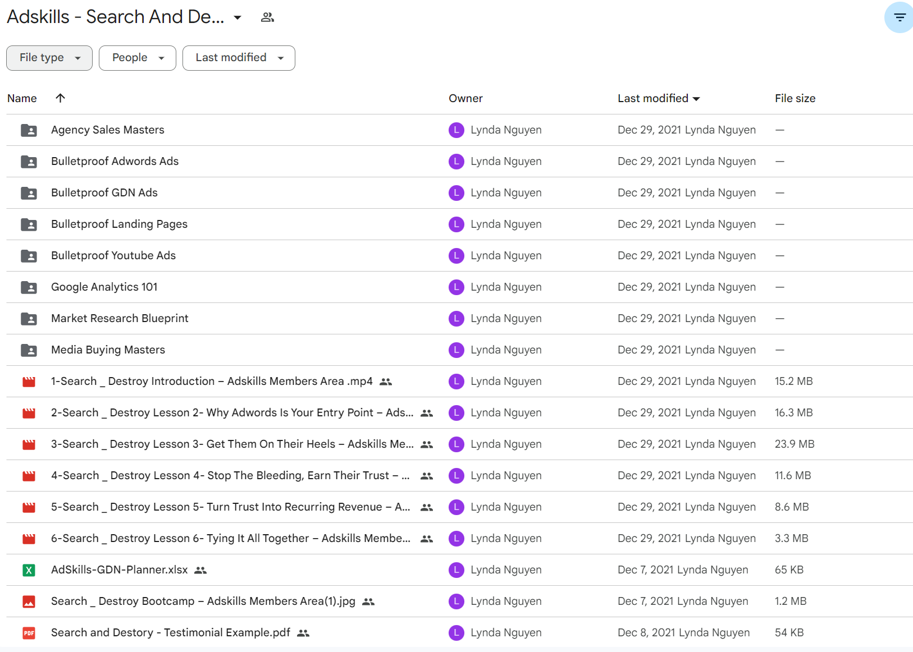Viewport: 913px width, 652px height.
Task: Click the File size column header
Action: [x=795, y=98]
